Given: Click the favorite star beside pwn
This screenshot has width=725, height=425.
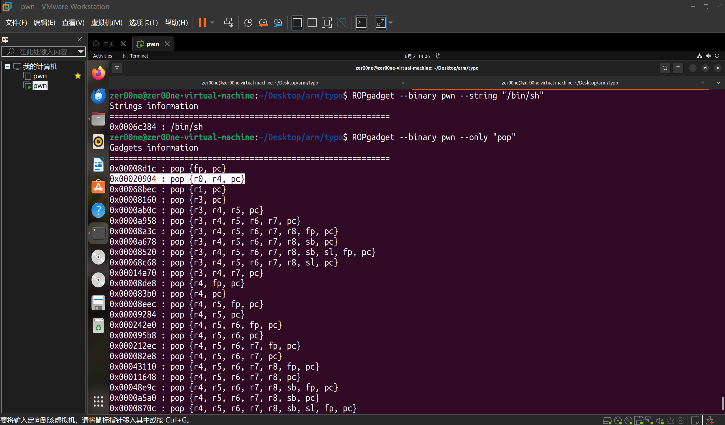Looking at the screenshot, I should [x=78, y=76].
